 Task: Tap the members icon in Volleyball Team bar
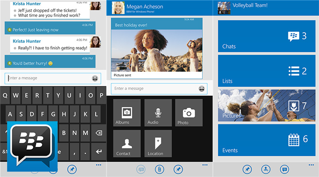click(266, 169)
